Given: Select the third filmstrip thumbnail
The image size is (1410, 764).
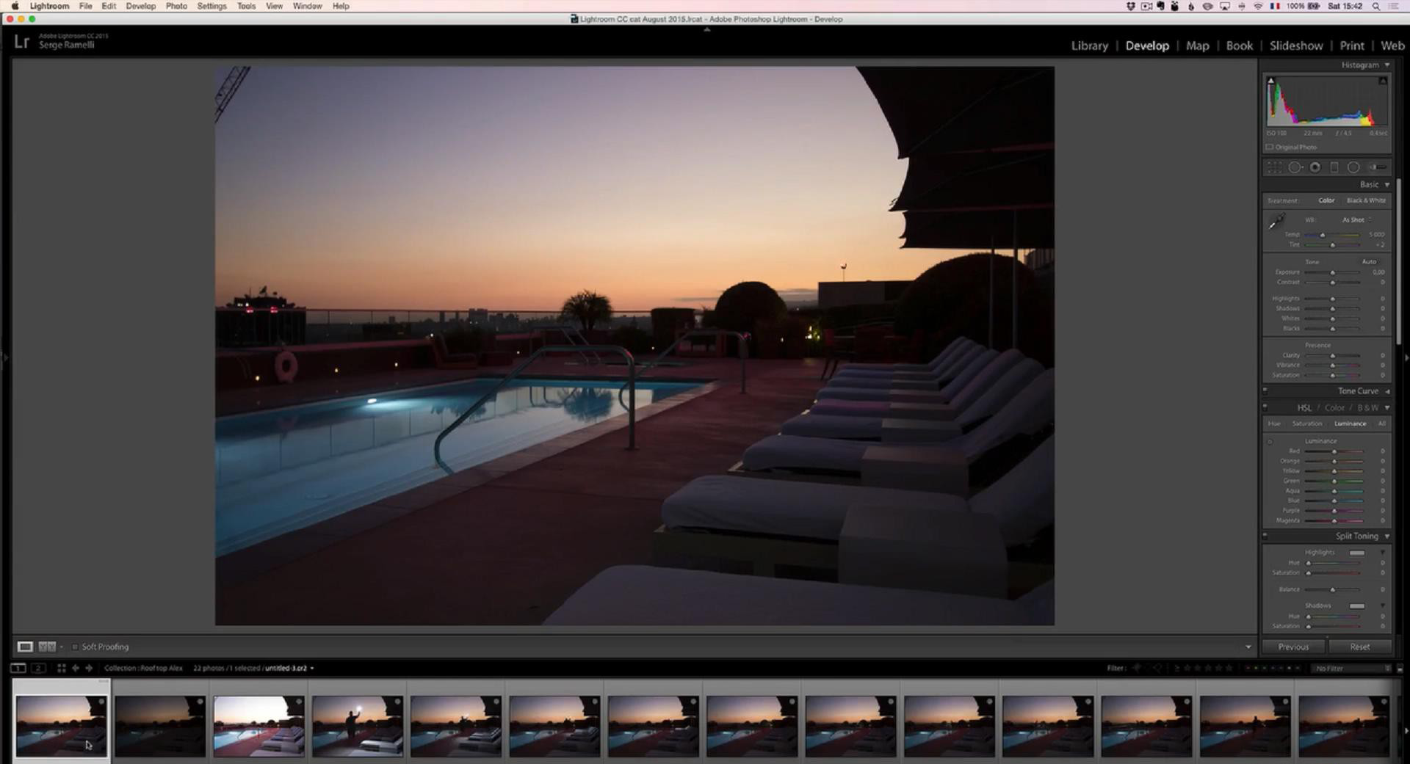Looking at the screenshot, I should click(x=258, y=725).
